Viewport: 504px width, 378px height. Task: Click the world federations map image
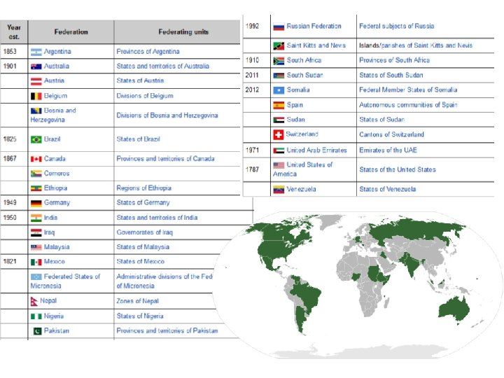[x=358, y=284]
